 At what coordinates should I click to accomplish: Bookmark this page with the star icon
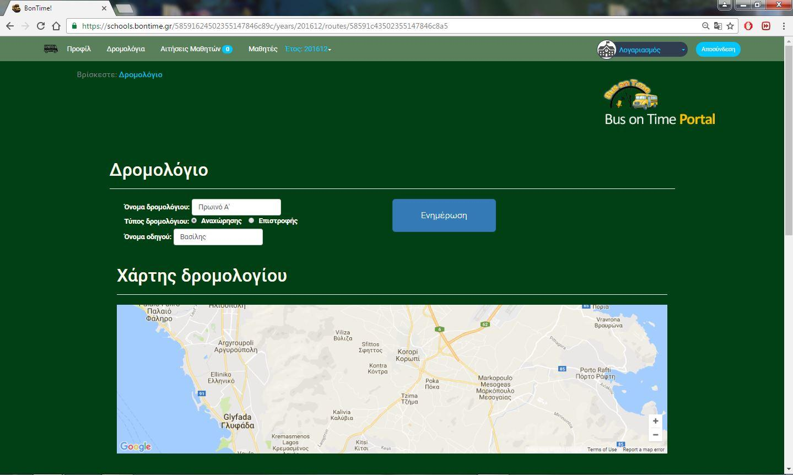(x=730, y=26)
